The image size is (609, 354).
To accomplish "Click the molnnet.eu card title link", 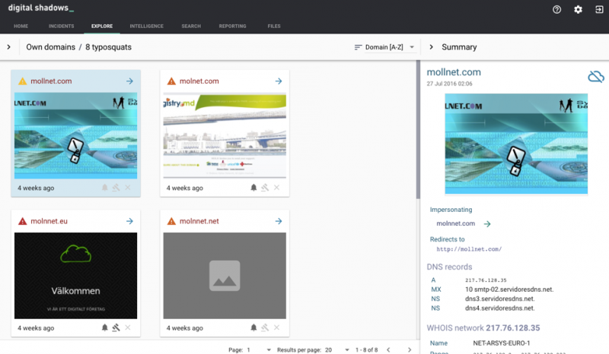I will tap(49, 221).
